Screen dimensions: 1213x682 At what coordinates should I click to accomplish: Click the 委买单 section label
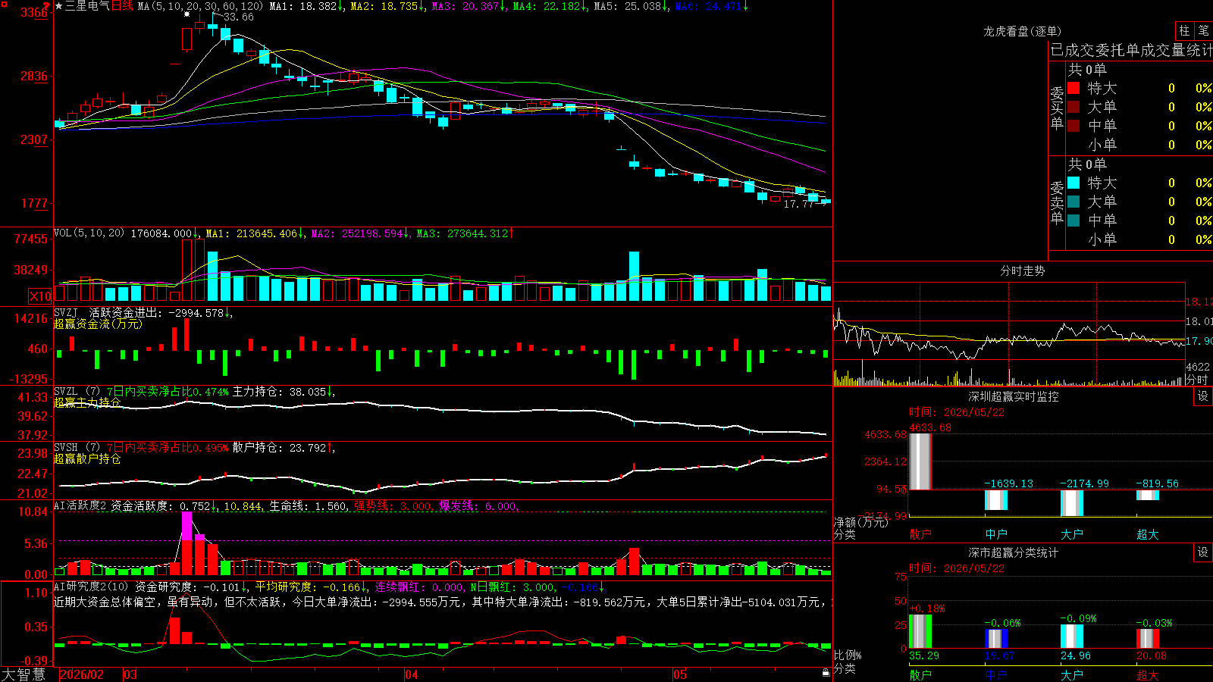[x=1057, y=108]
